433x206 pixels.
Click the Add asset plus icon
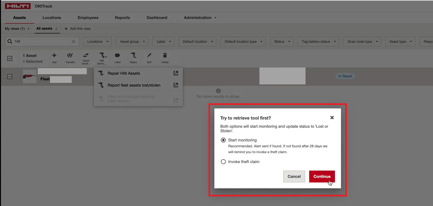54,56
